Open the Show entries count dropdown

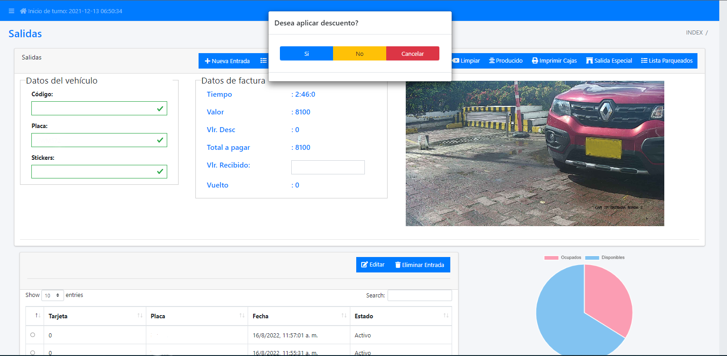[x=52, y=296]
